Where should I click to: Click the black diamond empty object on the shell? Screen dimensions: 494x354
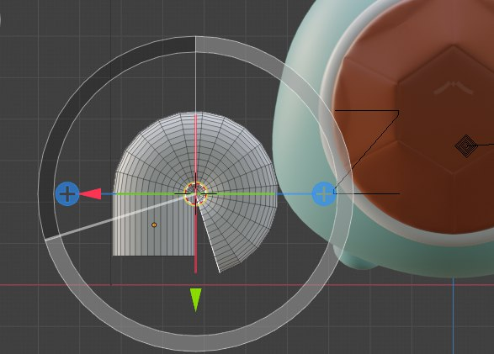click(466, 145)
